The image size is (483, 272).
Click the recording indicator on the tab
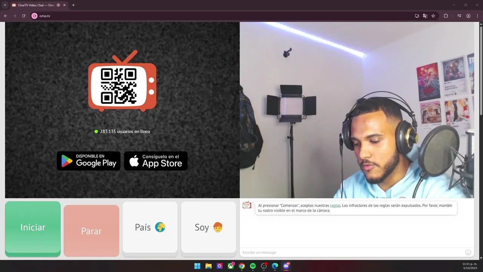coord(58,5)
